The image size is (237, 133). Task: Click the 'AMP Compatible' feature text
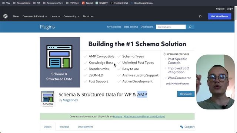pos(101,56)
